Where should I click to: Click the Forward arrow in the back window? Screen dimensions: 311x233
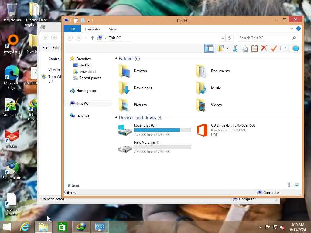(x=54, y=37)
